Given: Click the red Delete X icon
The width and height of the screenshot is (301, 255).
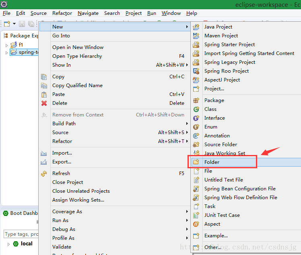Looking at the screenshot, I should tap(44, 103).
